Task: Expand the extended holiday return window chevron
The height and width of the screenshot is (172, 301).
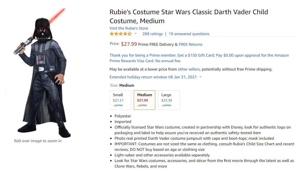Action: (200, 77)
